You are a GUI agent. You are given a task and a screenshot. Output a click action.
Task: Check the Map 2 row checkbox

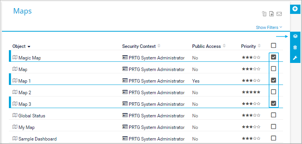coord(273,92)
